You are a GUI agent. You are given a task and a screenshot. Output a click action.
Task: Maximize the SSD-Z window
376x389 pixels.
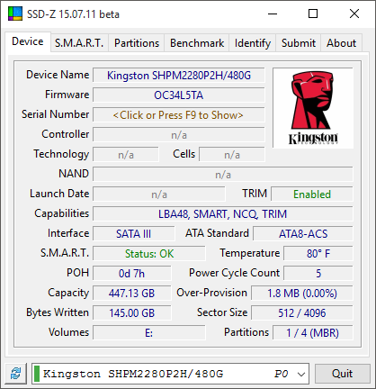tap(313, 14)
